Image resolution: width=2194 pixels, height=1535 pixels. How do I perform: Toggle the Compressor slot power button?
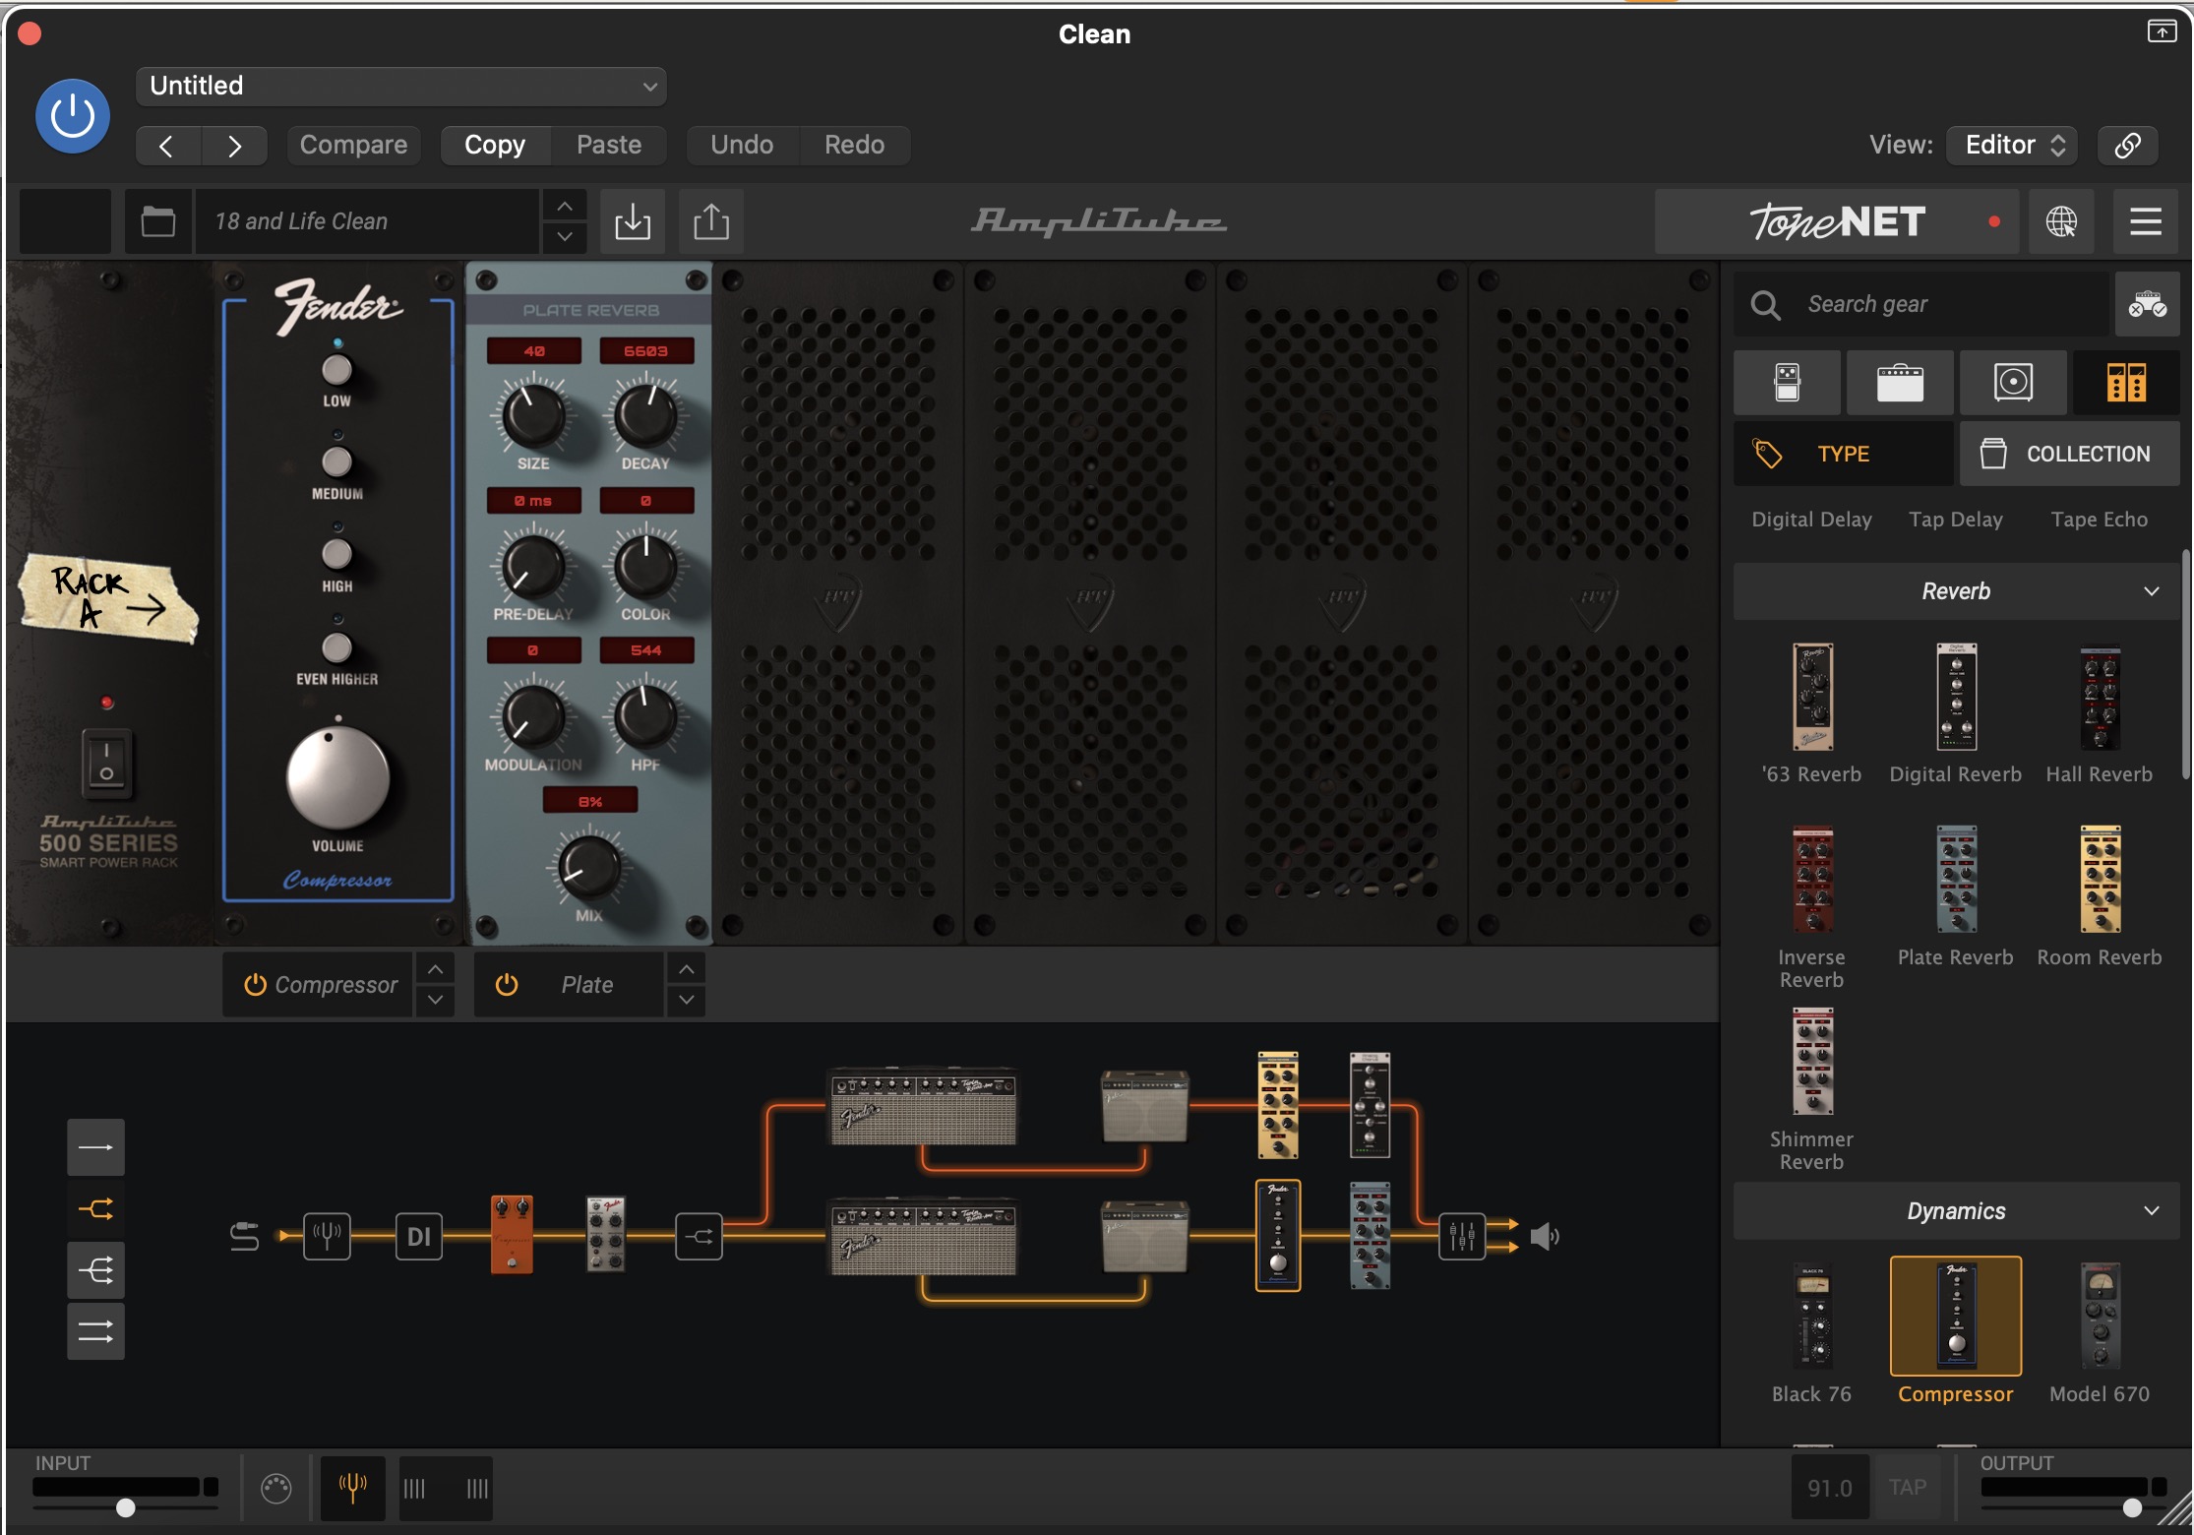[x=255, y=985]
